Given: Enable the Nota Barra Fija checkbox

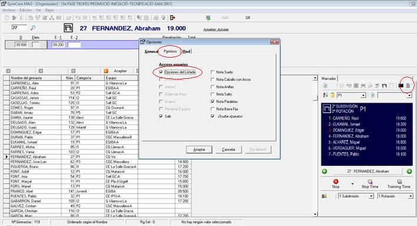Looking at the screenshot, I should coord(213,109).
